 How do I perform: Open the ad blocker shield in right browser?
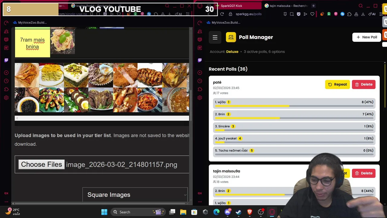[298, 14]
